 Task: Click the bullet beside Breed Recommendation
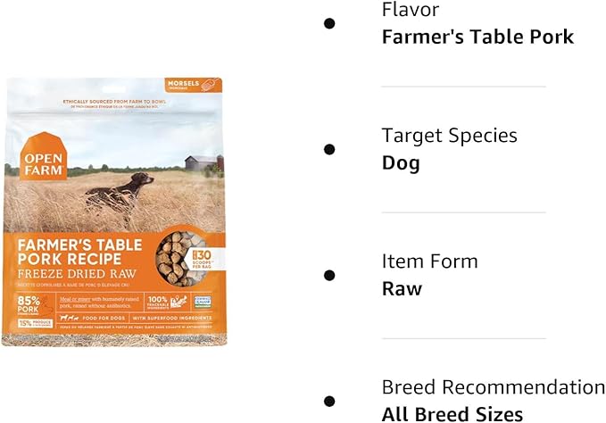(x=329, y=401)
